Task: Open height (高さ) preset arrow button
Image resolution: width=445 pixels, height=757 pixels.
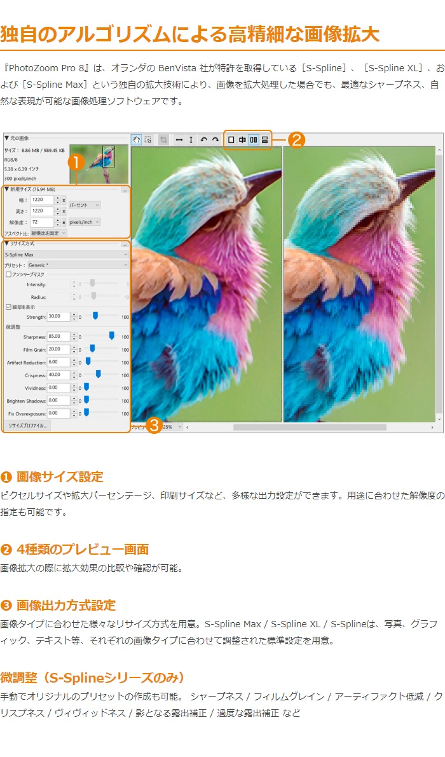Action: click(64, 211)
